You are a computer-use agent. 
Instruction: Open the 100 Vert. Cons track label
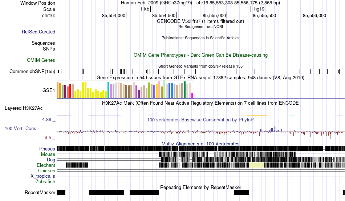pyautogui.click(x=20, y=128)
